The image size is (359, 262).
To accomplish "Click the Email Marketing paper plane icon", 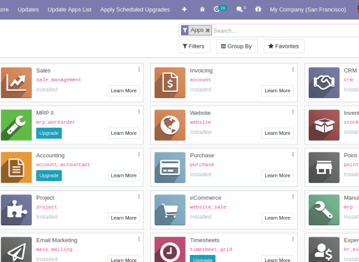I will [16, 250].
